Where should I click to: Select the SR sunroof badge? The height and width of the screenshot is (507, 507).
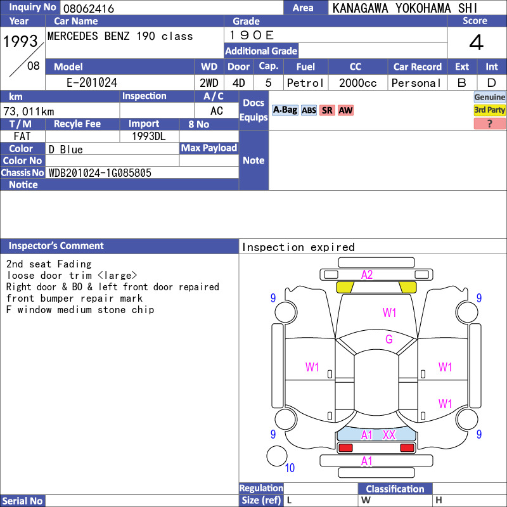coord(327,110)
